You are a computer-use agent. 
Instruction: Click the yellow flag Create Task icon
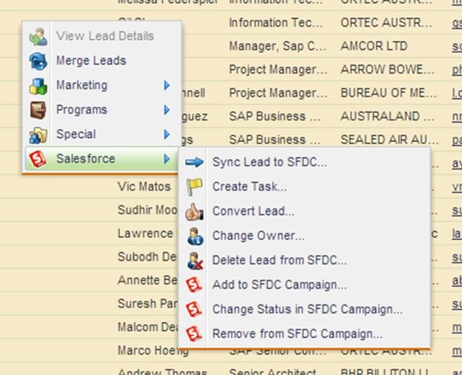(194, 186)
